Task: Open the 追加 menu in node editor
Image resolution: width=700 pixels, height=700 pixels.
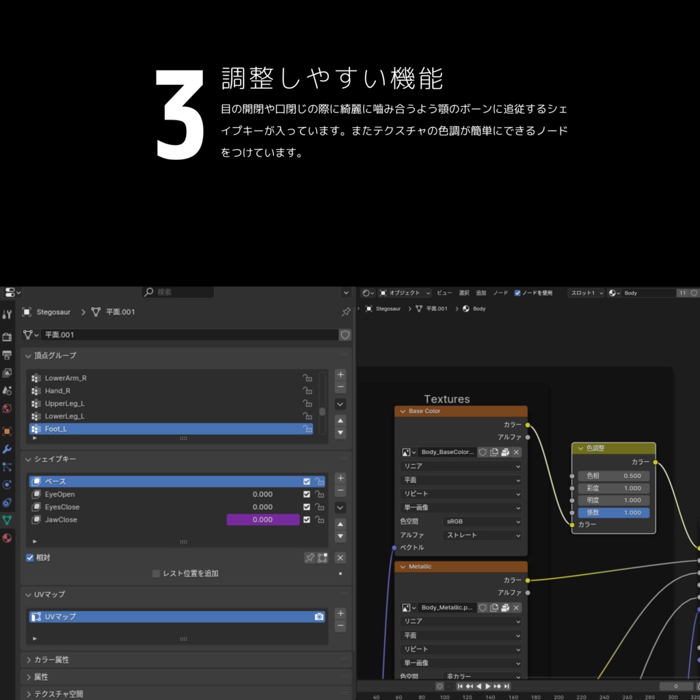Action: pyautogui.click(x=483, y=293)
